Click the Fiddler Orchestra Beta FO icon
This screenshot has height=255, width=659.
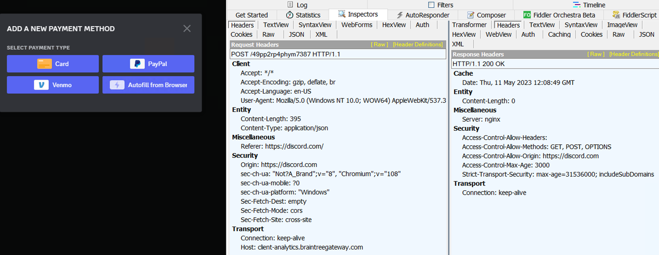coord(527,15)
